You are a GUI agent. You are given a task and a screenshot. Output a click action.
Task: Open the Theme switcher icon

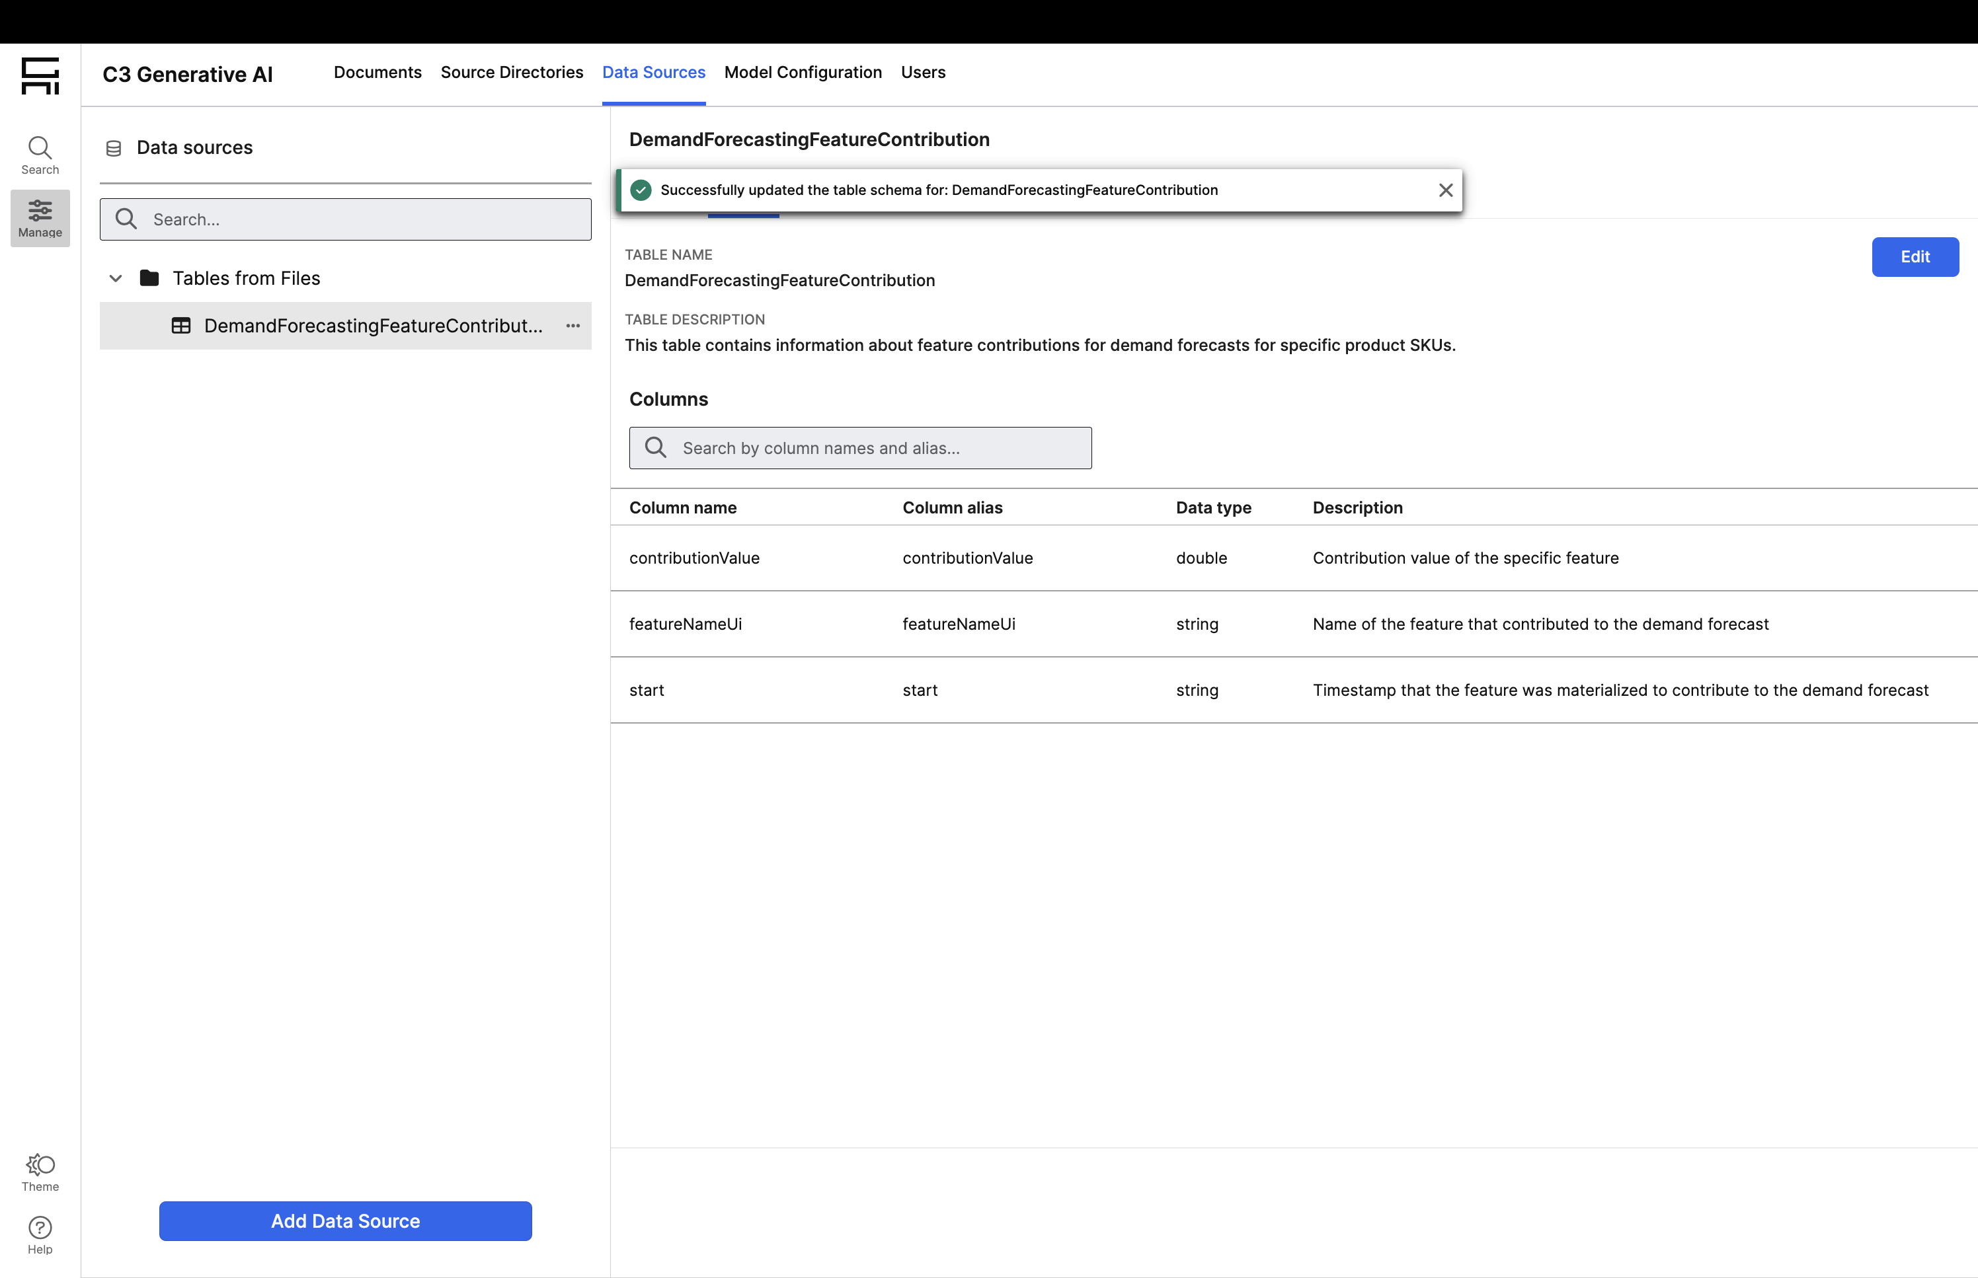[x=40, y=1171]
